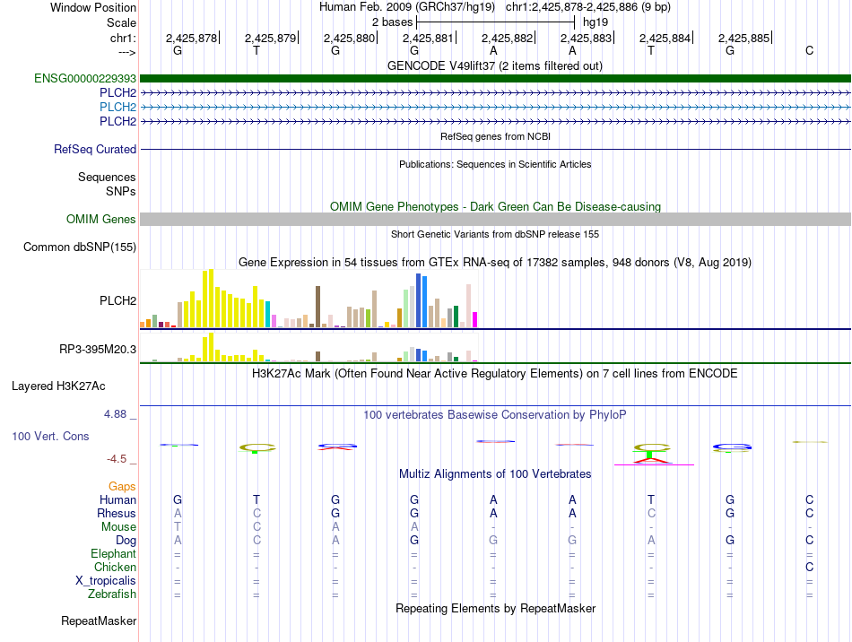The width and height of the screenshot is (852, 642).
Task: Click the ENSG00000229393 gene label
Action: tap(85, 79)
